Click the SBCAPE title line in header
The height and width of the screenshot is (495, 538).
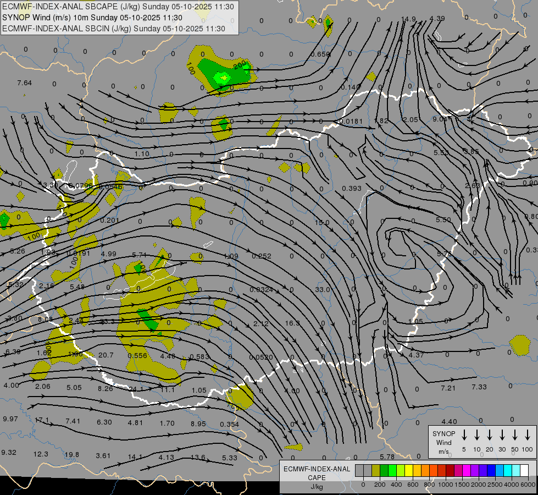pos(118,7)
